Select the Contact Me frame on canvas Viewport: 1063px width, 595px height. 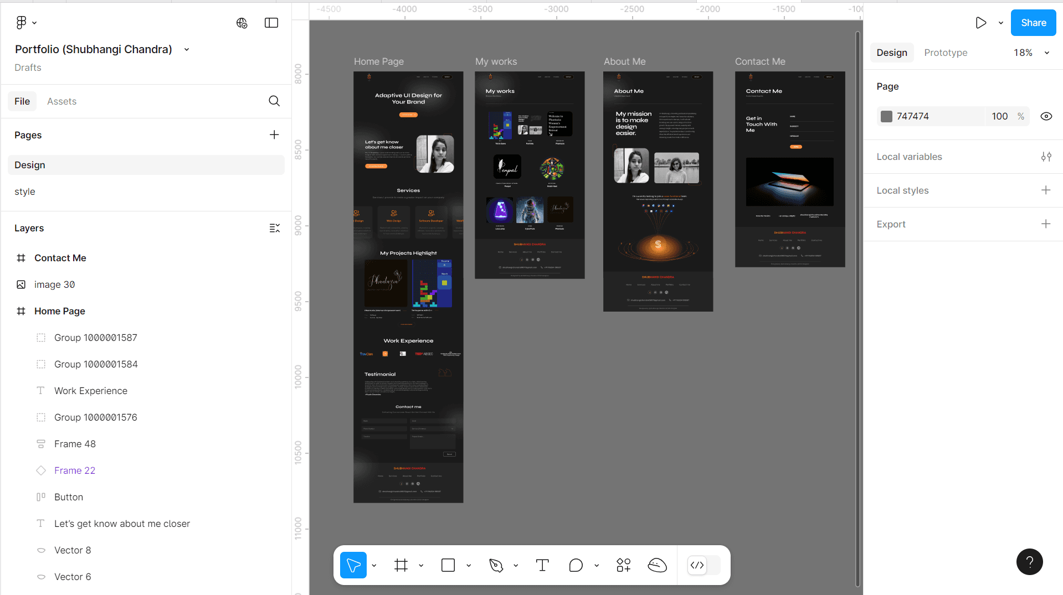790,169
